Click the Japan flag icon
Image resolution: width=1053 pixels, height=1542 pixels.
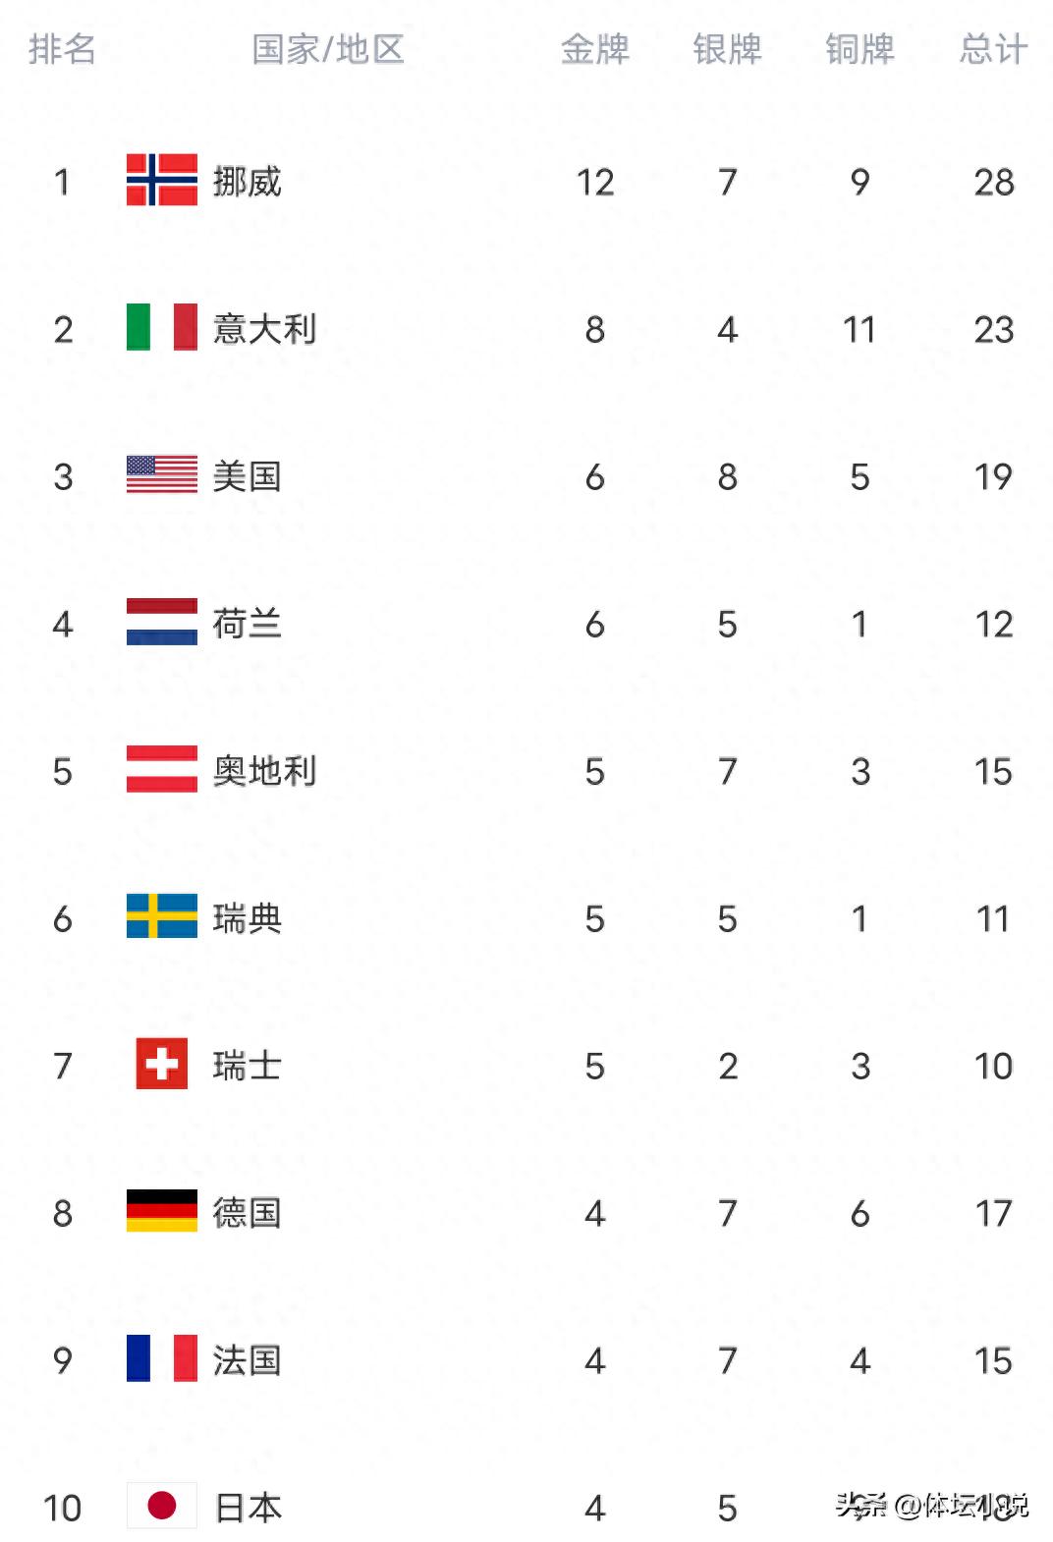162,1506
